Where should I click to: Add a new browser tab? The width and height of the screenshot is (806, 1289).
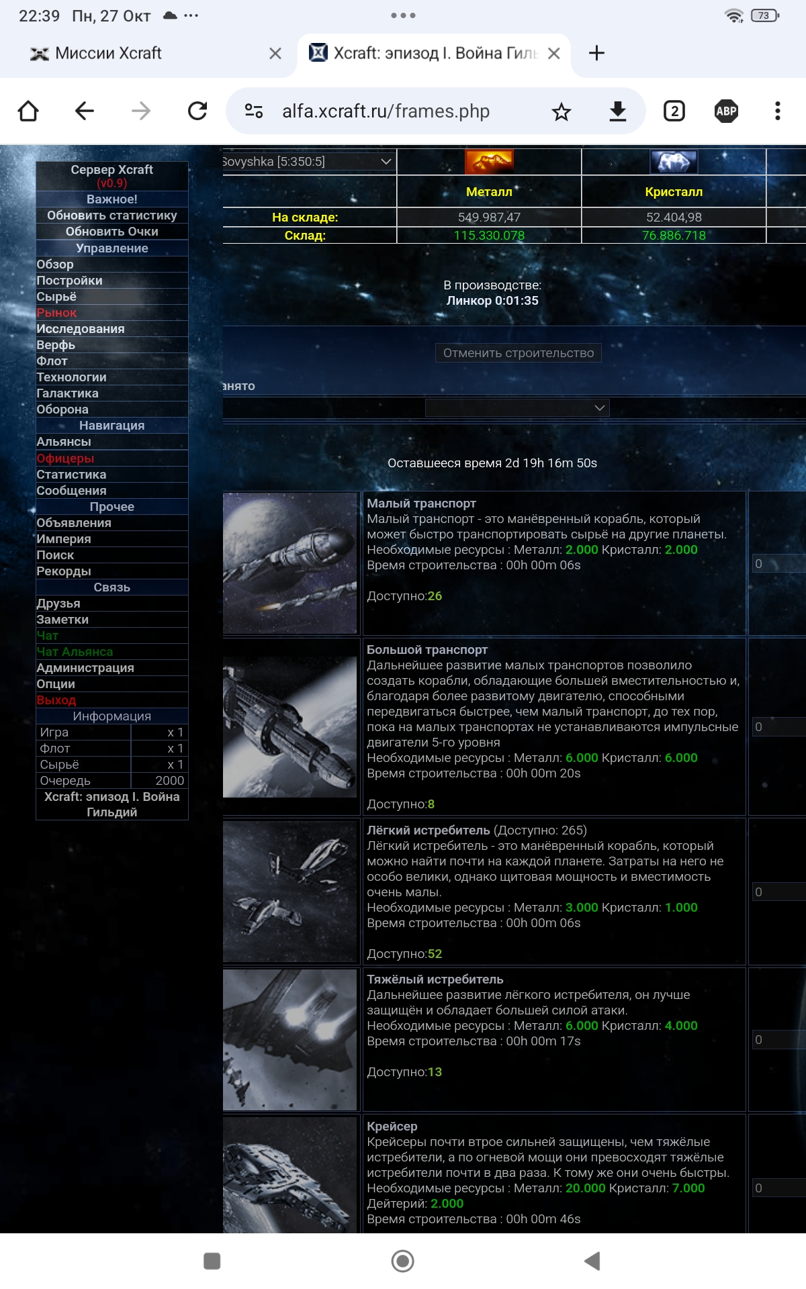(596, 53)
